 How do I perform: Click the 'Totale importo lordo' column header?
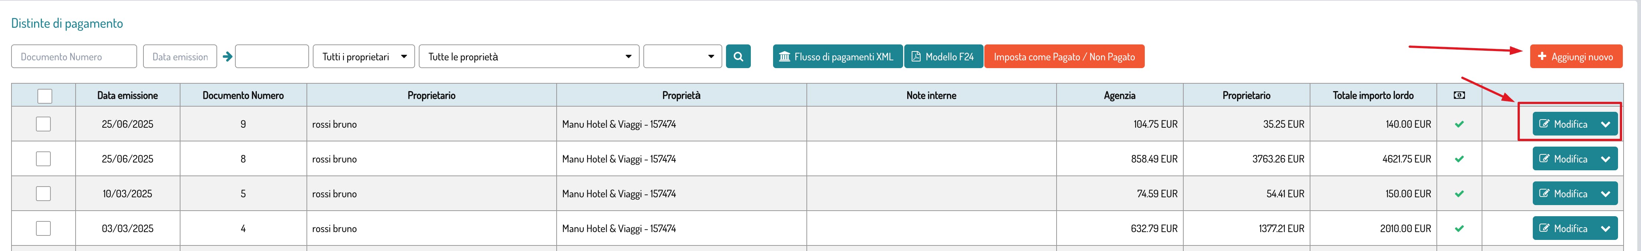[x=1373, y=95]
